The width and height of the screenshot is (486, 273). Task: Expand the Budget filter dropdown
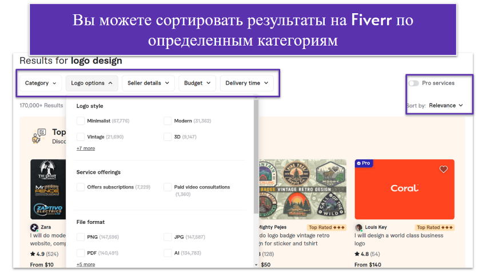(197, 83)
